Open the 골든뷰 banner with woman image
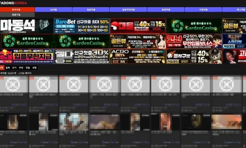This screenshot has height=148, width=246. (138, 41)
